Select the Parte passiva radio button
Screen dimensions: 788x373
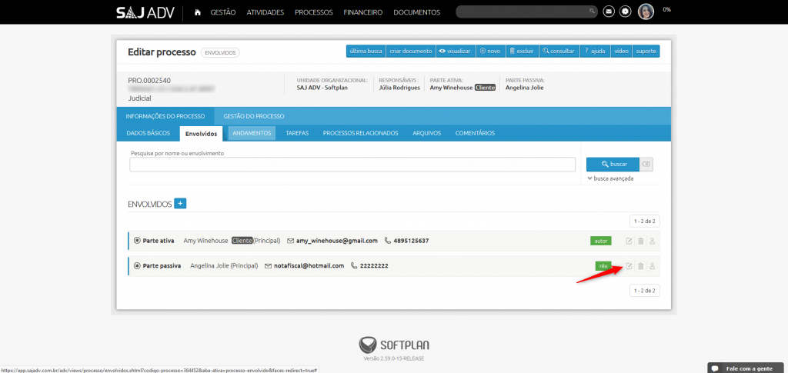coord(137,266)
